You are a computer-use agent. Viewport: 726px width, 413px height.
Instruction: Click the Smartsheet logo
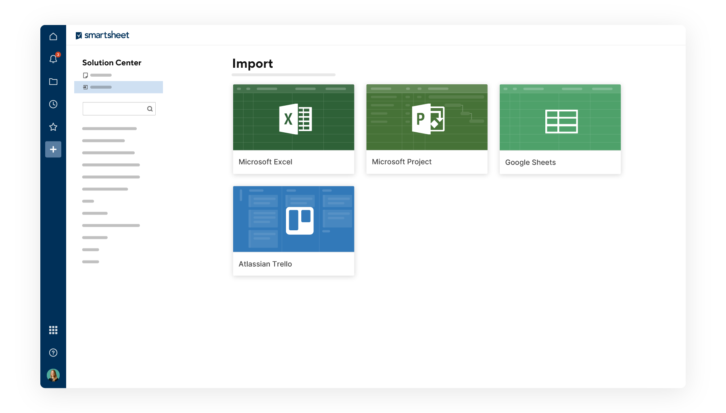pyautogui.click(x=102, y=35)
